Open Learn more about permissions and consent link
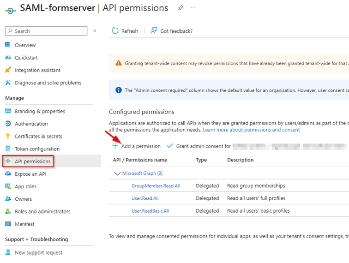The image size is (349, 263). 251,130
